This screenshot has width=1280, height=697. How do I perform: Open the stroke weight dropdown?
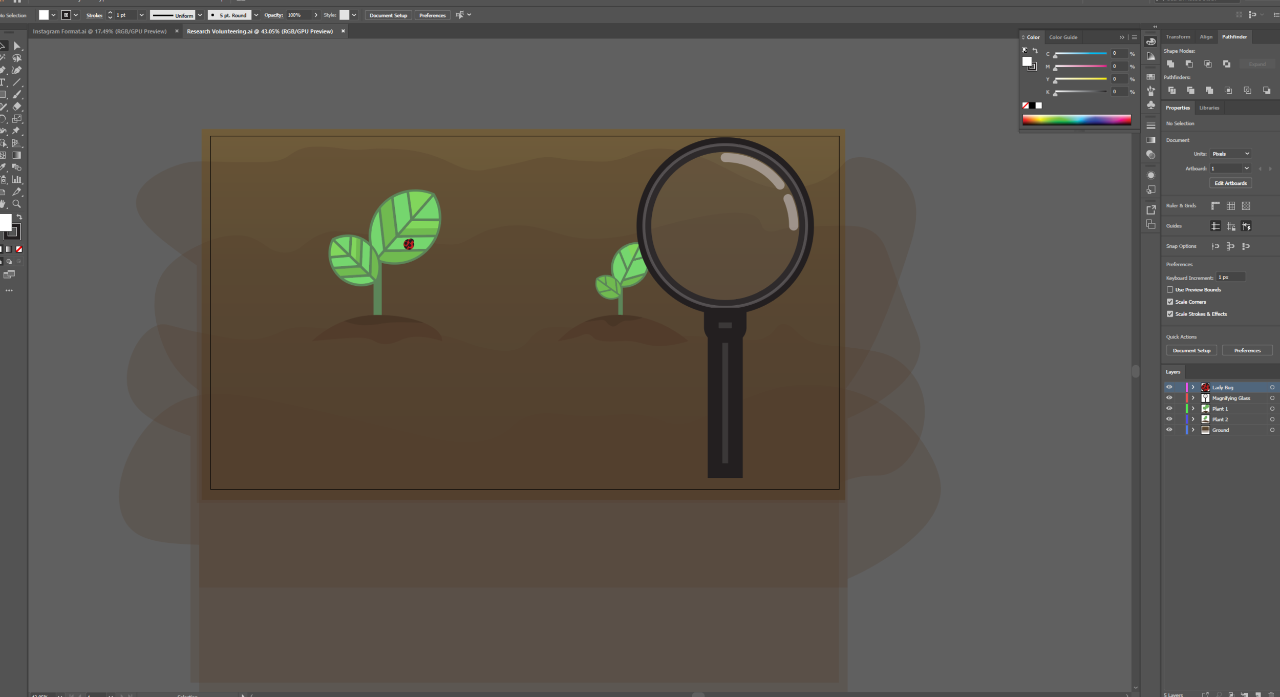(141, 15)
